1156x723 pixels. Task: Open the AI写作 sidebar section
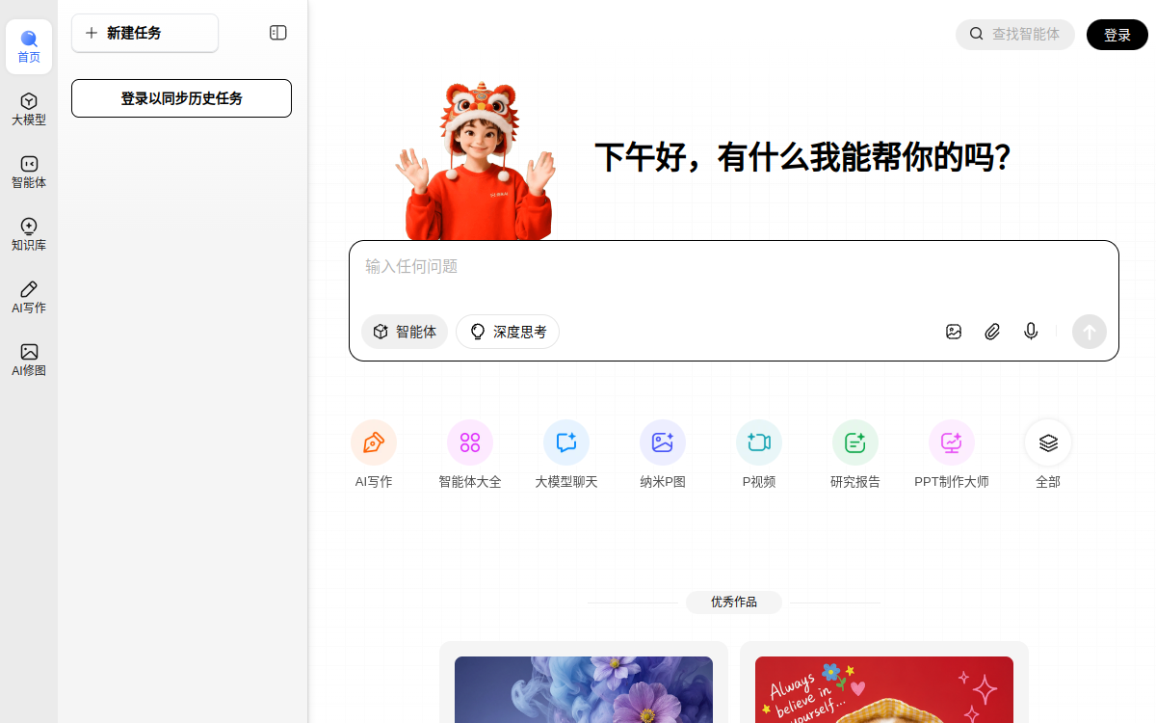click(x=29, y=298)
